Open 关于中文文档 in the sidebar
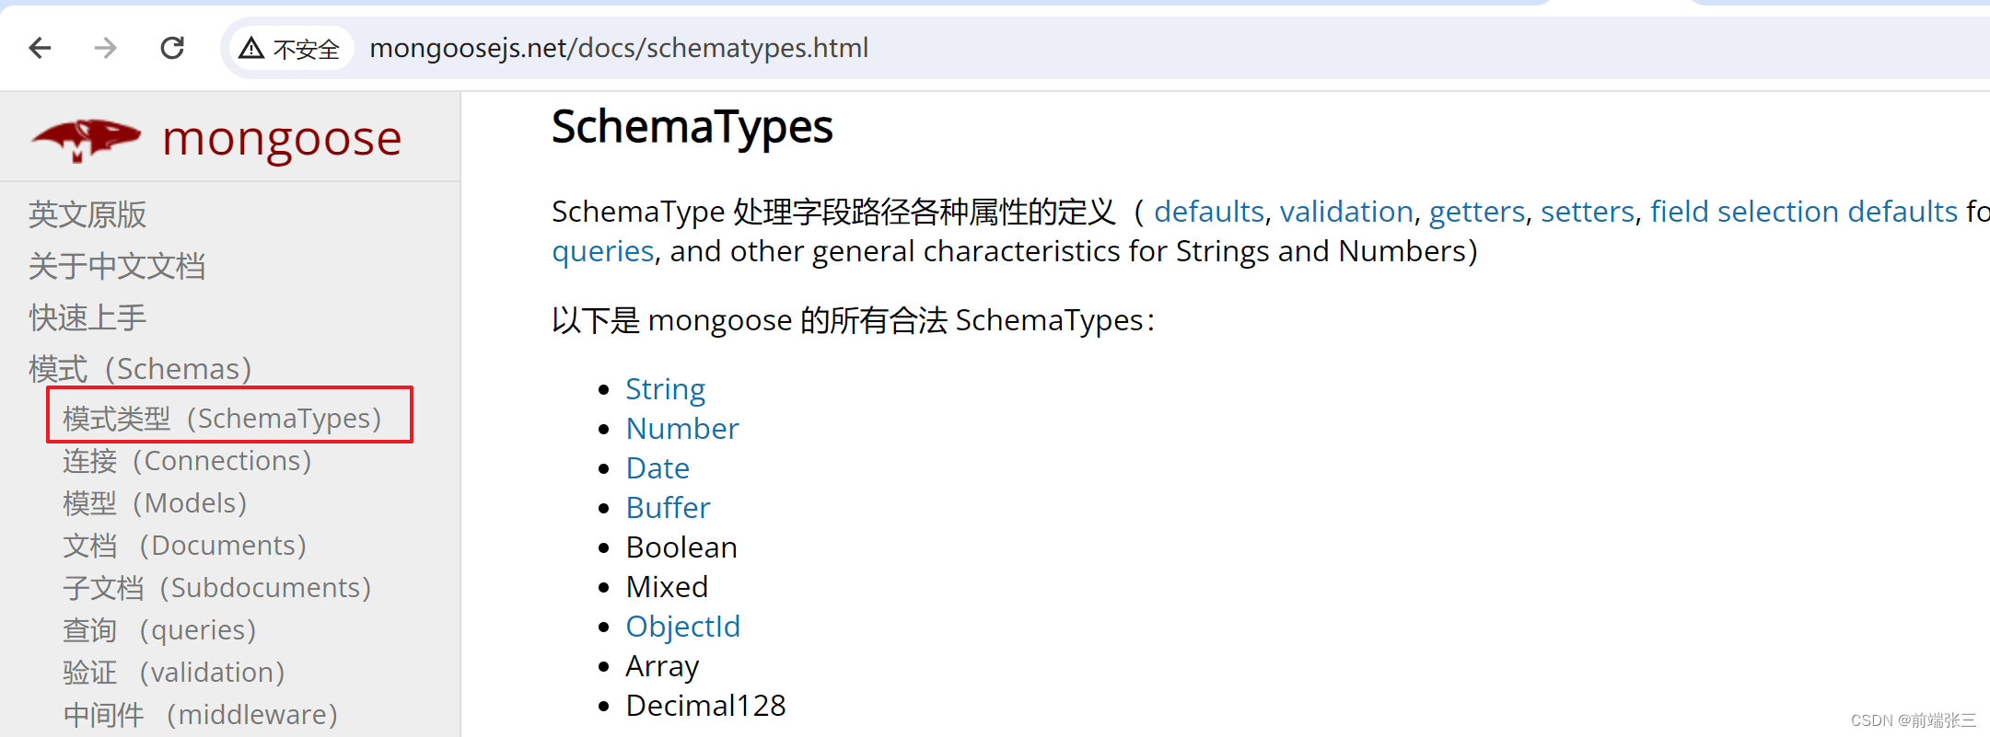 [117, 266]
